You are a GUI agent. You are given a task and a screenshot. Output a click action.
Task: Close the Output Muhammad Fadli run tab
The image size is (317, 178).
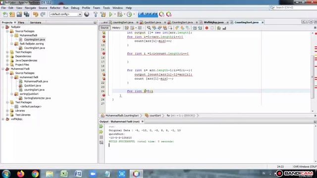pyautogui.click(x=143, y=122)
